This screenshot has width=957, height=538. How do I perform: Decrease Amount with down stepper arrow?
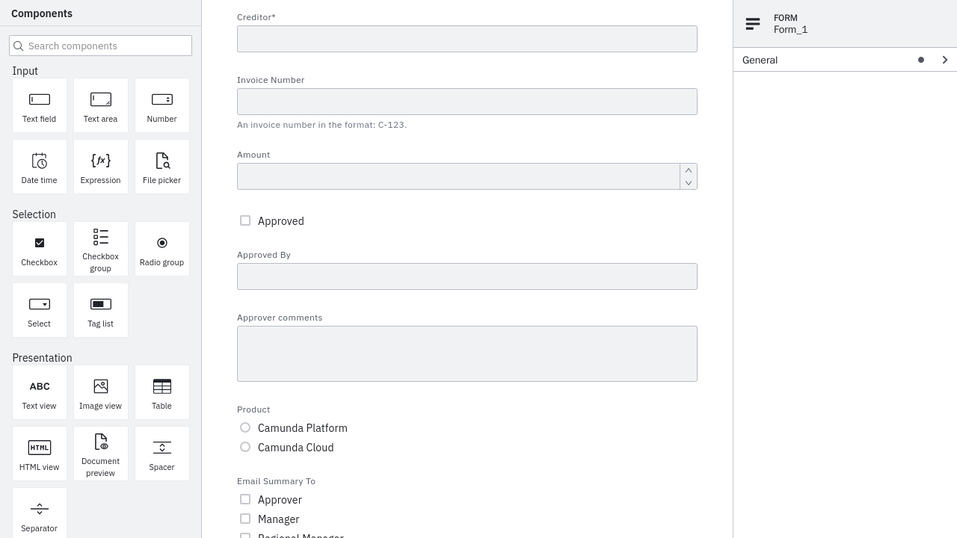pyautogui.click(x=689, y=183)
